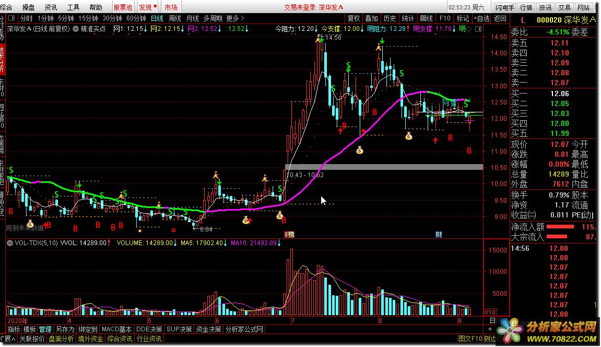
Task: Click the plus button at bottom right of chart
Action: 489,329
